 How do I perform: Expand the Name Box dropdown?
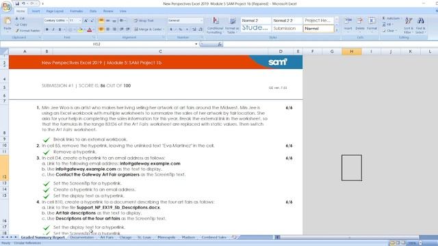[196, 44]
